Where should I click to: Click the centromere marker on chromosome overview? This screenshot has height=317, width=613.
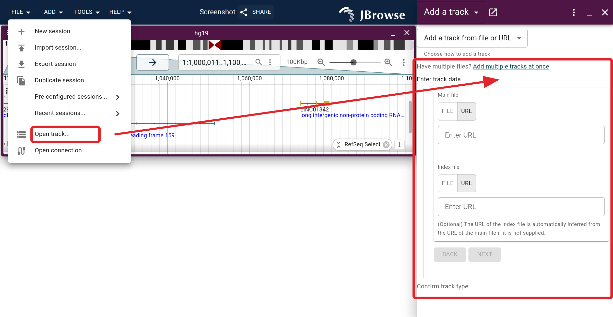[x=215, y=45]
